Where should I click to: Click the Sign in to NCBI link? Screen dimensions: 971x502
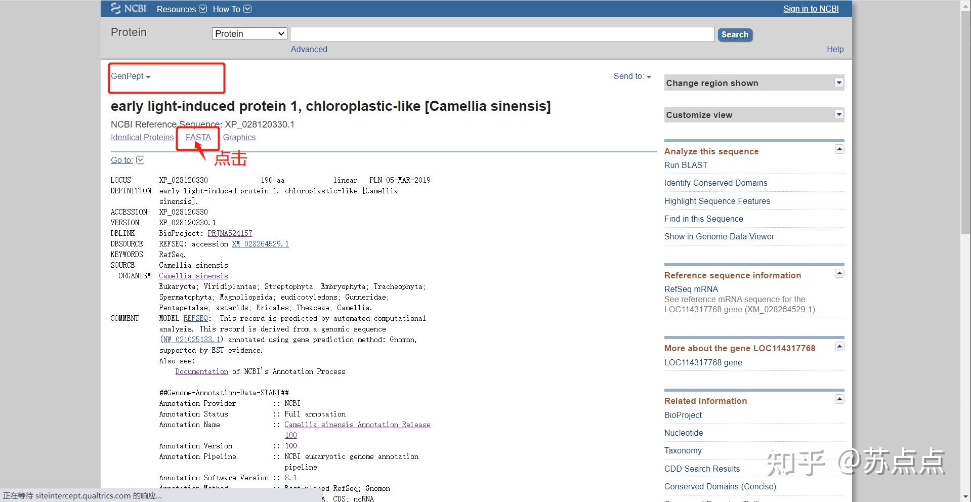point(811,9)
